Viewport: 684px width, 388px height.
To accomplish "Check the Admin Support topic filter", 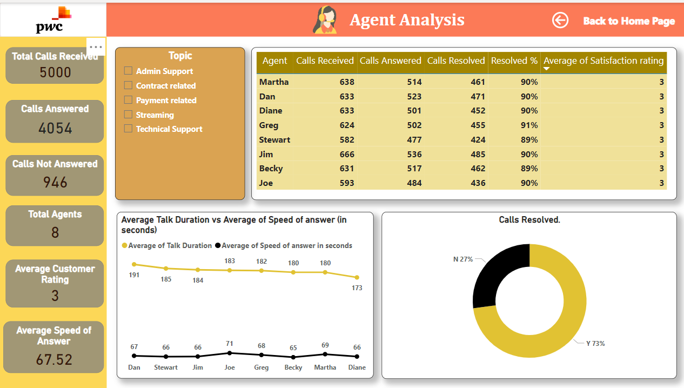I will click(128, 71).
